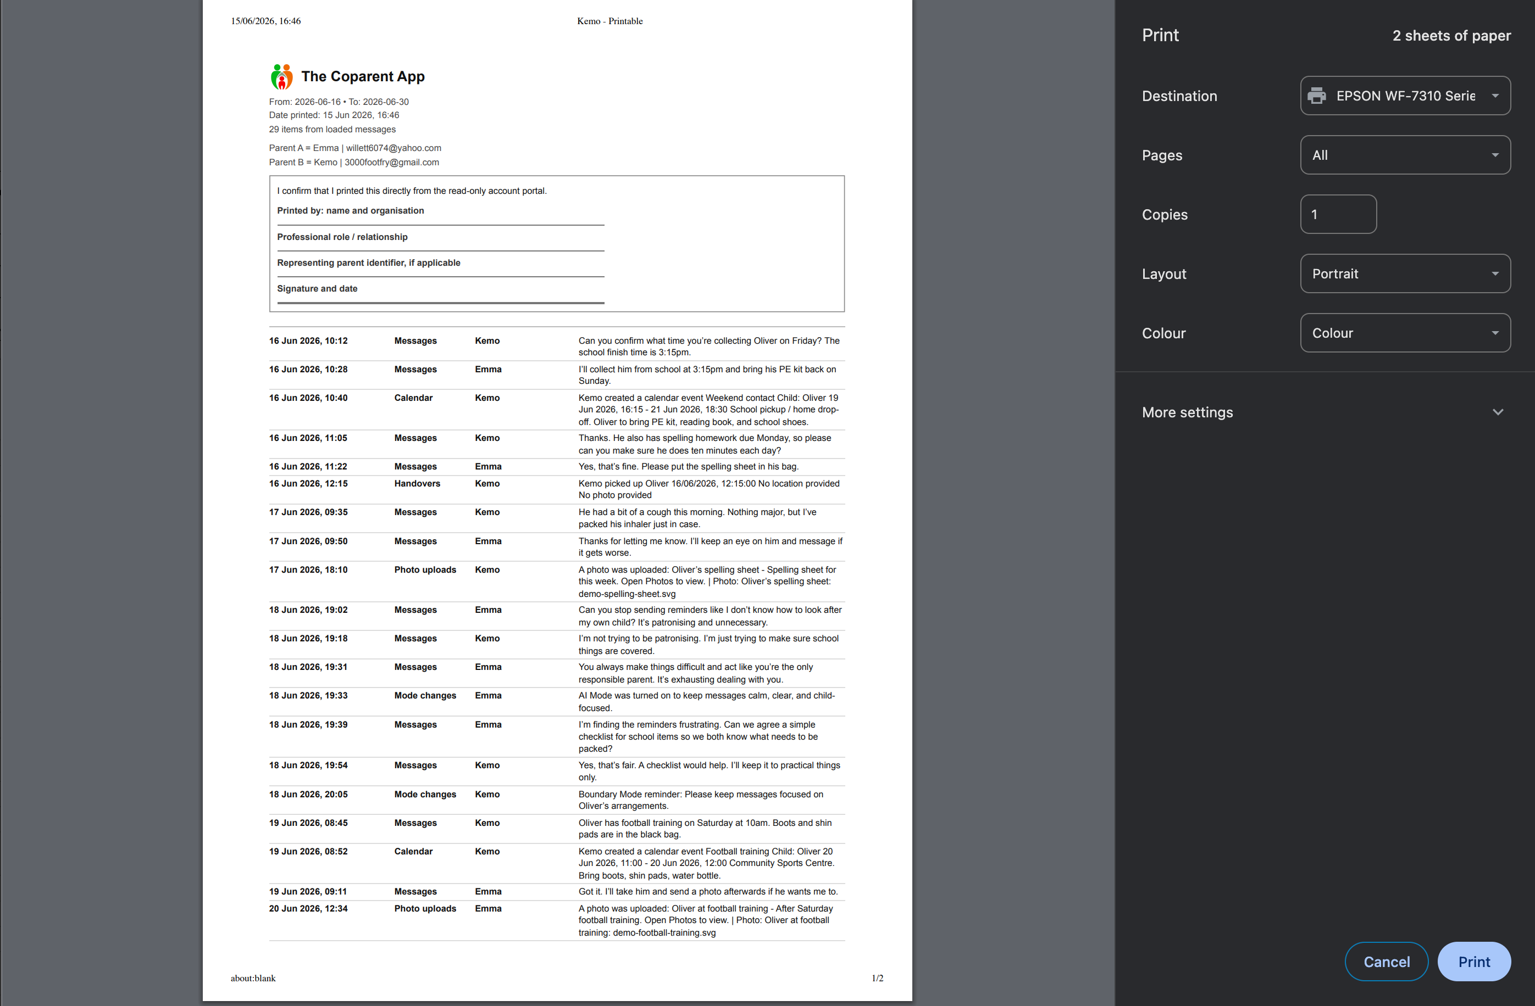Click "Photo uploads" in 20 Jun 12:34 row
The height and width of the screenshot is (1006, 1535).
[425, 909]
